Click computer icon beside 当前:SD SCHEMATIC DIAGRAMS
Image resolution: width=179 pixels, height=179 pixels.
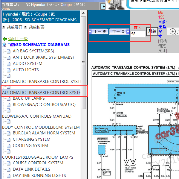(x=4, y=45)
